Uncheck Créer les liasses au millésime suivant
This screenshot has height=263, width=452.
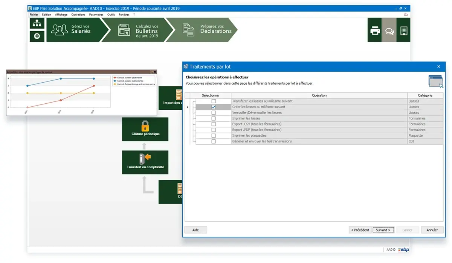(214, 107)
